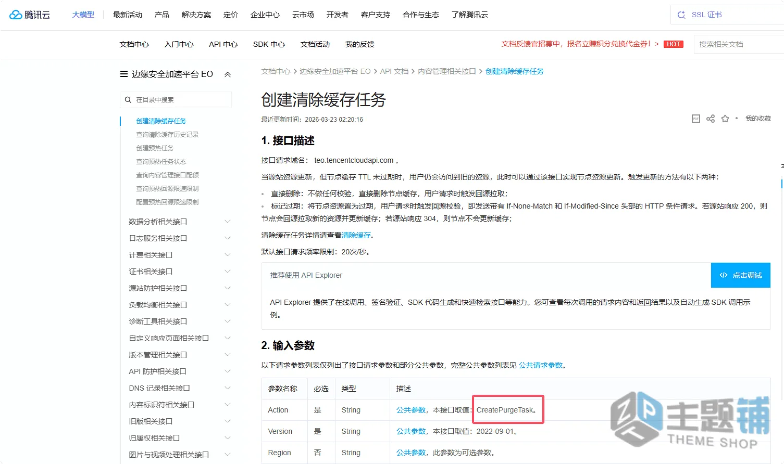Click API 文档 in the breadcrumb
The height and width of the screenshot is (464, 784).
tap(394, 71)
